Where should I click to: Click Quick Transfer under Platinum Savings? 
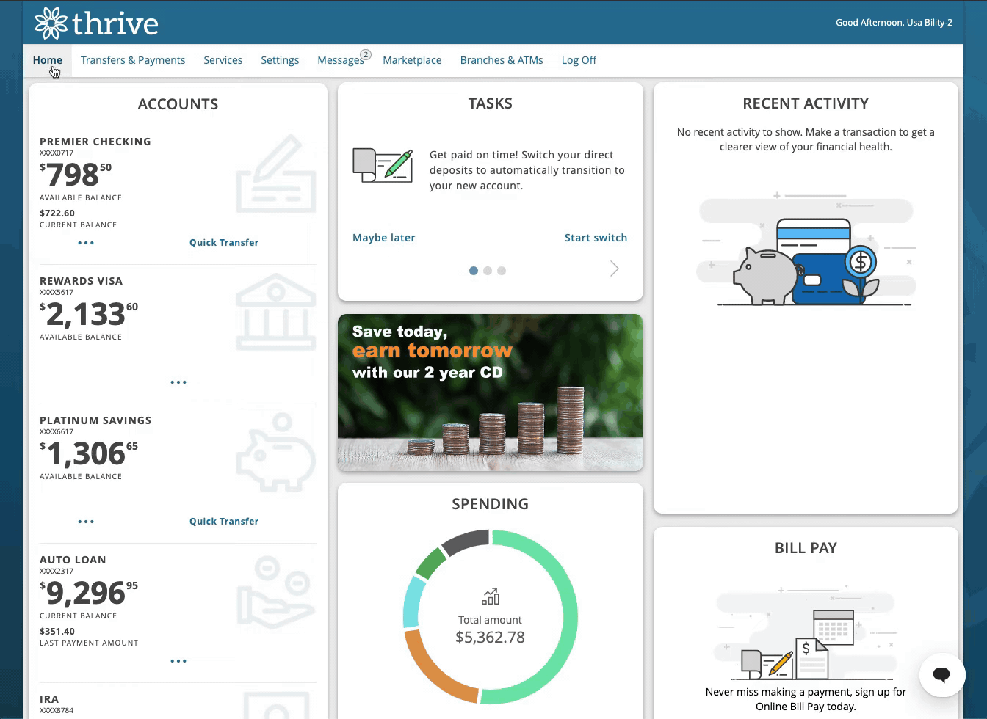(x=224, y=522)
